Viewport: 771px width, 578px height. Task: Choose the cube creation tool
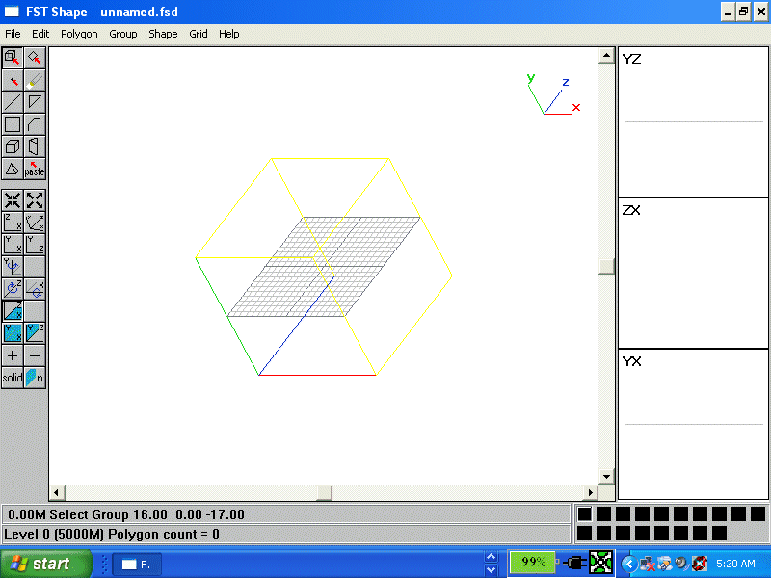12,146
